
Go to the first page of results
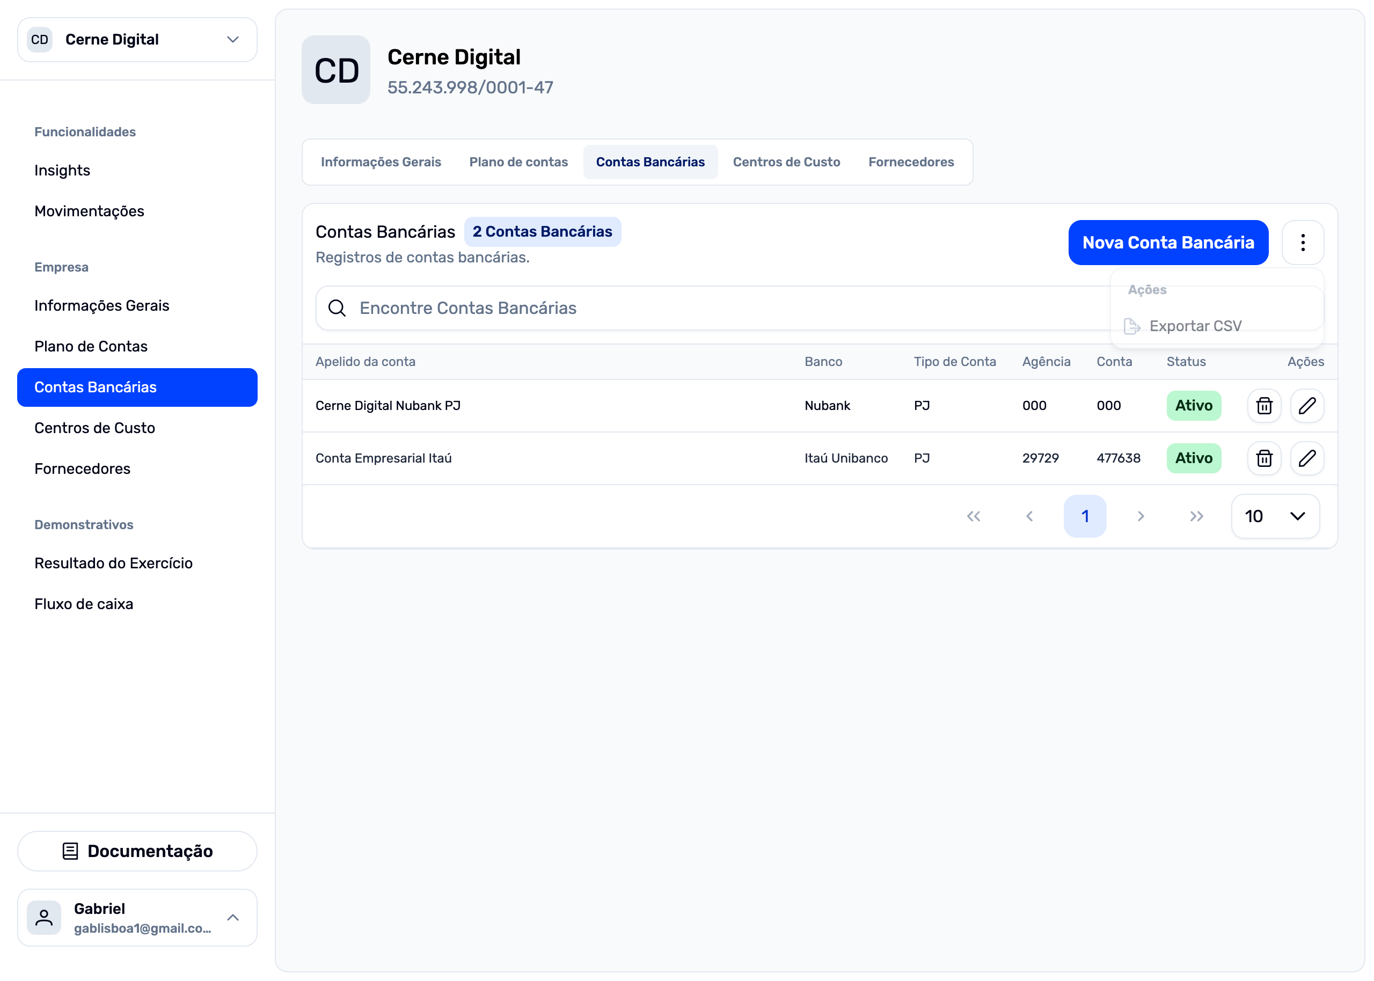[973, 516]
